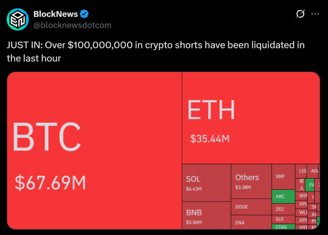Click the green COAI tile

tap(283, 227)
